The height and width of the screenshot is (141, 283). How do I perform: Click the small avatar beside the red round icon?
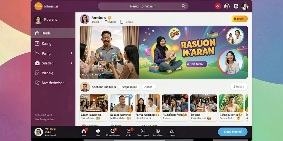(227, 6)
